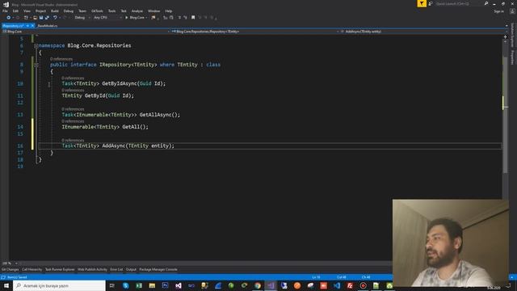The image size is (517, 291).
Task: Open the Task Runner Explorer tab
Action: tap(60, 269)
